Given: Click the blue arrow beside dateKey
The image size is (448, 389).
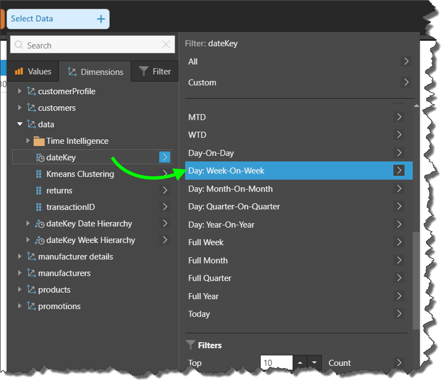Looking at the screenshot, I should [x=164, y=158].
